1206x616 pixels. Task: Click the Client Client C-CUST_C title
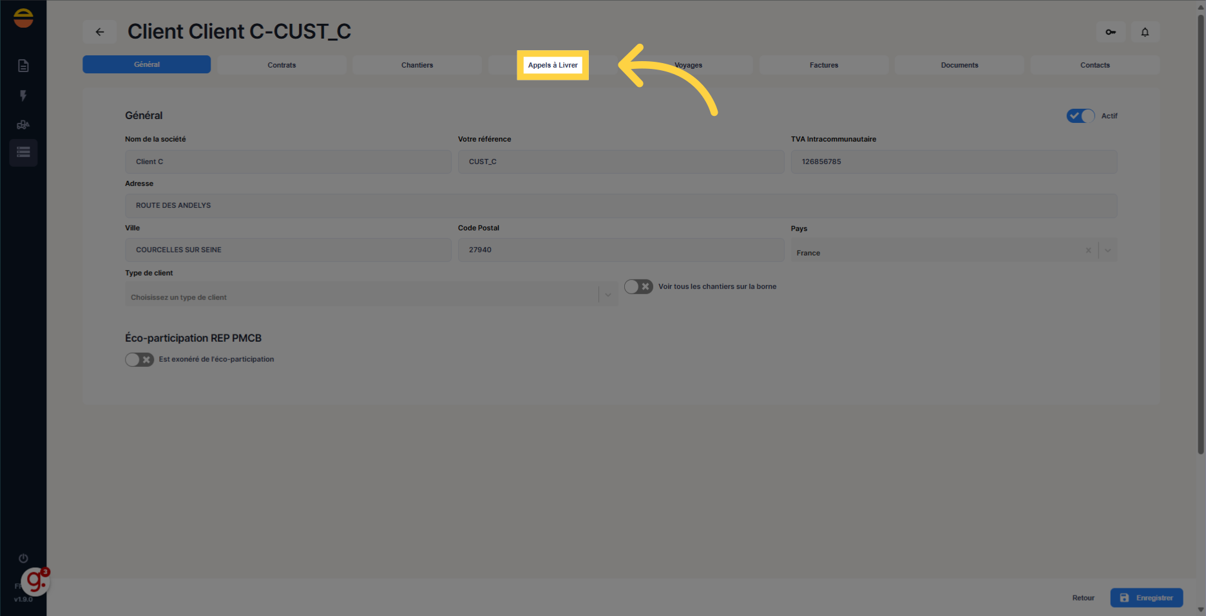(239, 32)
